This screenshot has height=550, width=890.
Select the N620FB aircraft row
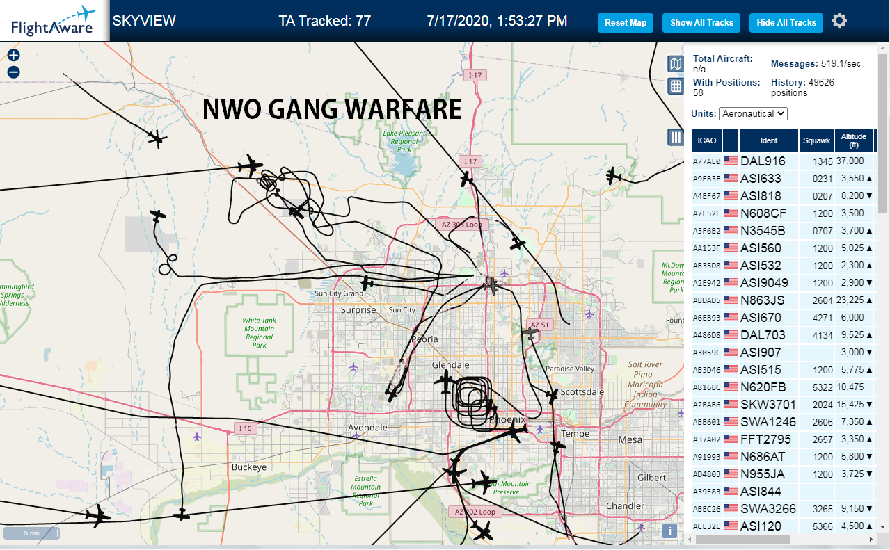[x=783, y=387]
